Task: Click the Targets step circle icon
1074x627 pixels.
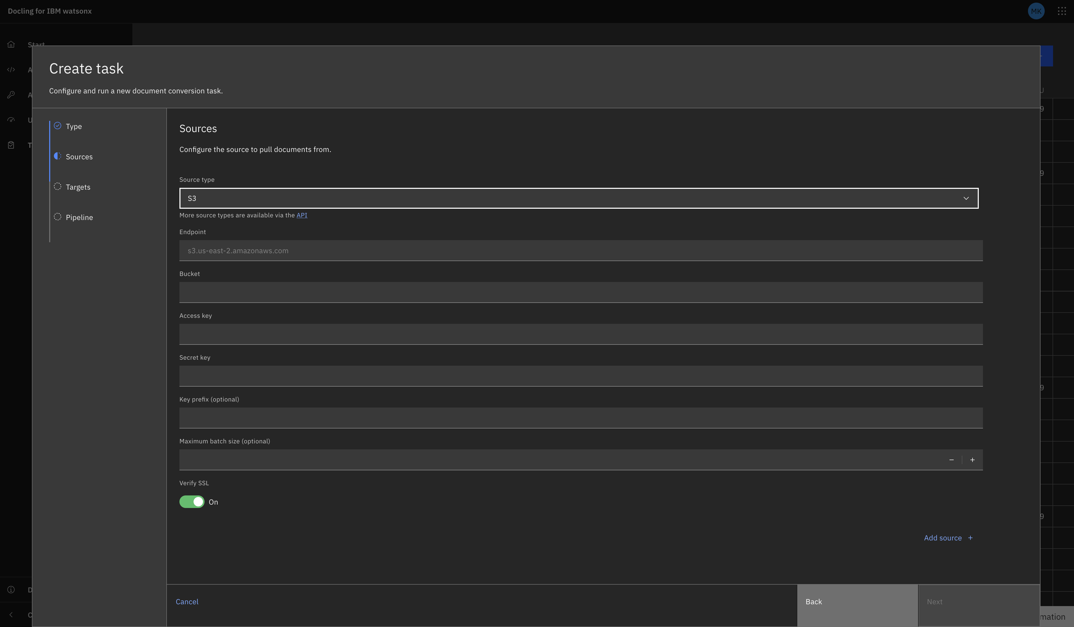Action: coord(58,186)
